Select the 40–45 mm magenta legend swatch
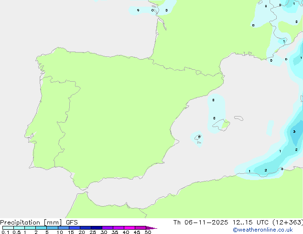Viewport: 303px width, 234px height. tap(130, 228)
